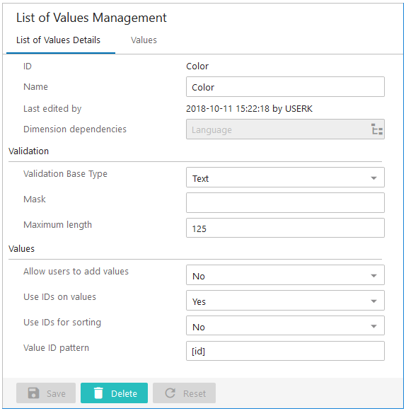Click the Delete button label

[124, 393]
